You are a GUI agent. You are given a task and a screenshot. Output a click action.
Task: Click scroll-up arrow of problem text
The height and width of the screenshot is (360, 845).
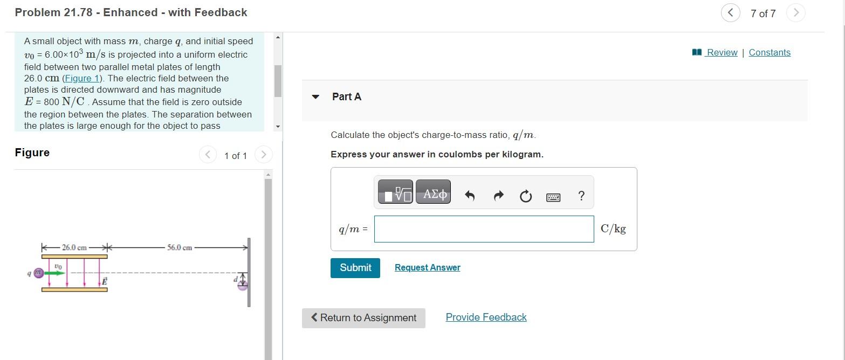pyautogui.click(x=278, y=37)
